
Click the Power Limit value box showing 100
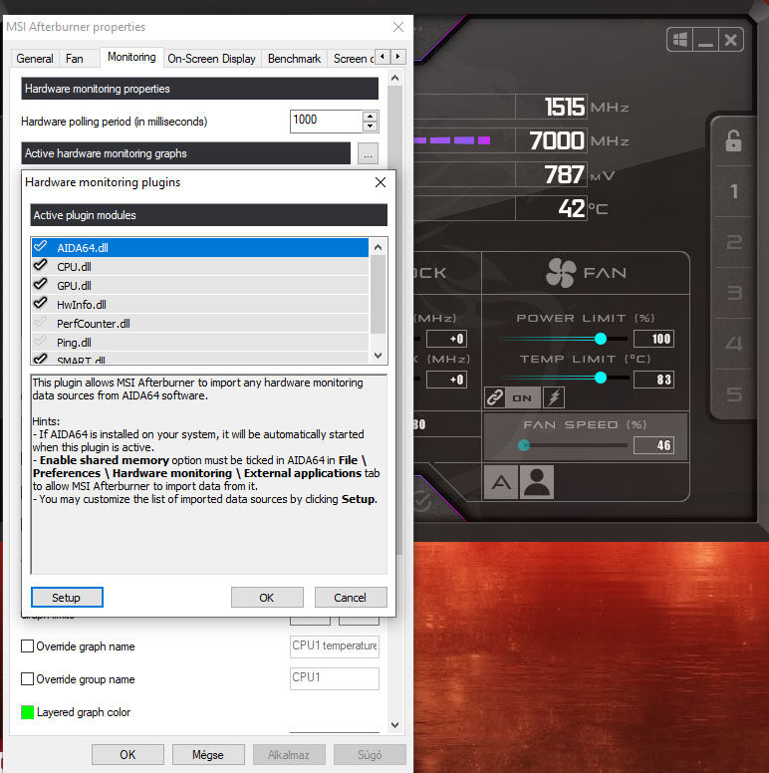click(653, 339)
